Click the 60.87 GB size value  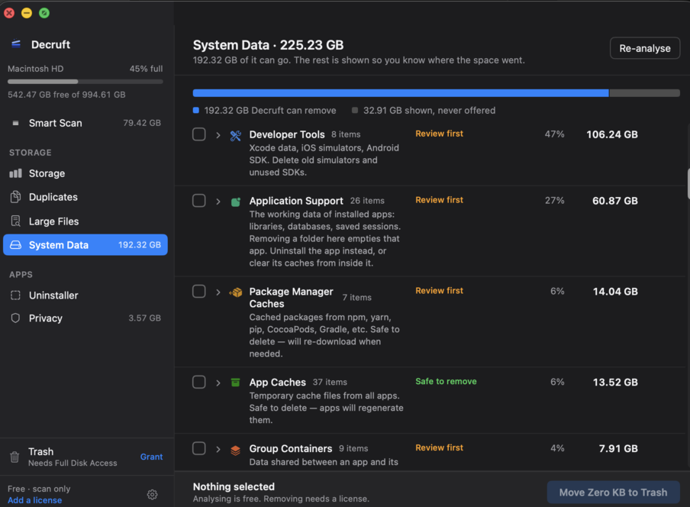click(614, 201)
